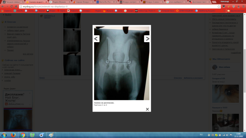Click the pencil extension icon

pyautogui.click(x=229, y=7)
